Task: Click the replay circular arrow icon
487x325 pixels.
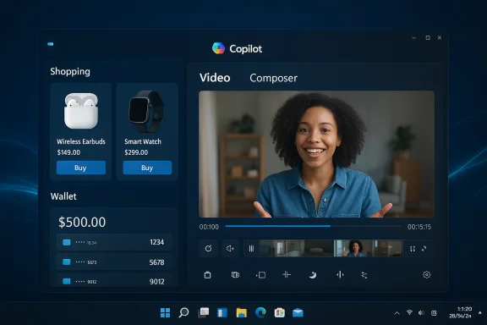Action: 208,248
